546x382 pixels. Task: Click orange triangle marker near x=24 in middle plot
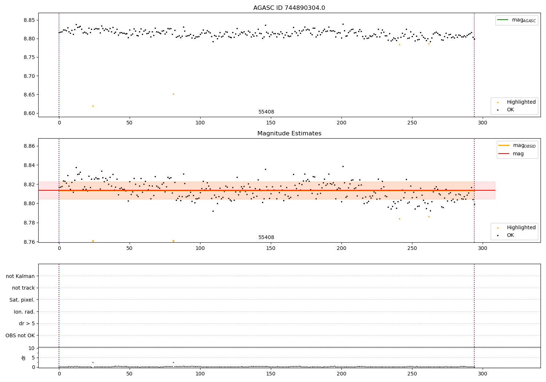pyautogui.click(x=93, y=241)
